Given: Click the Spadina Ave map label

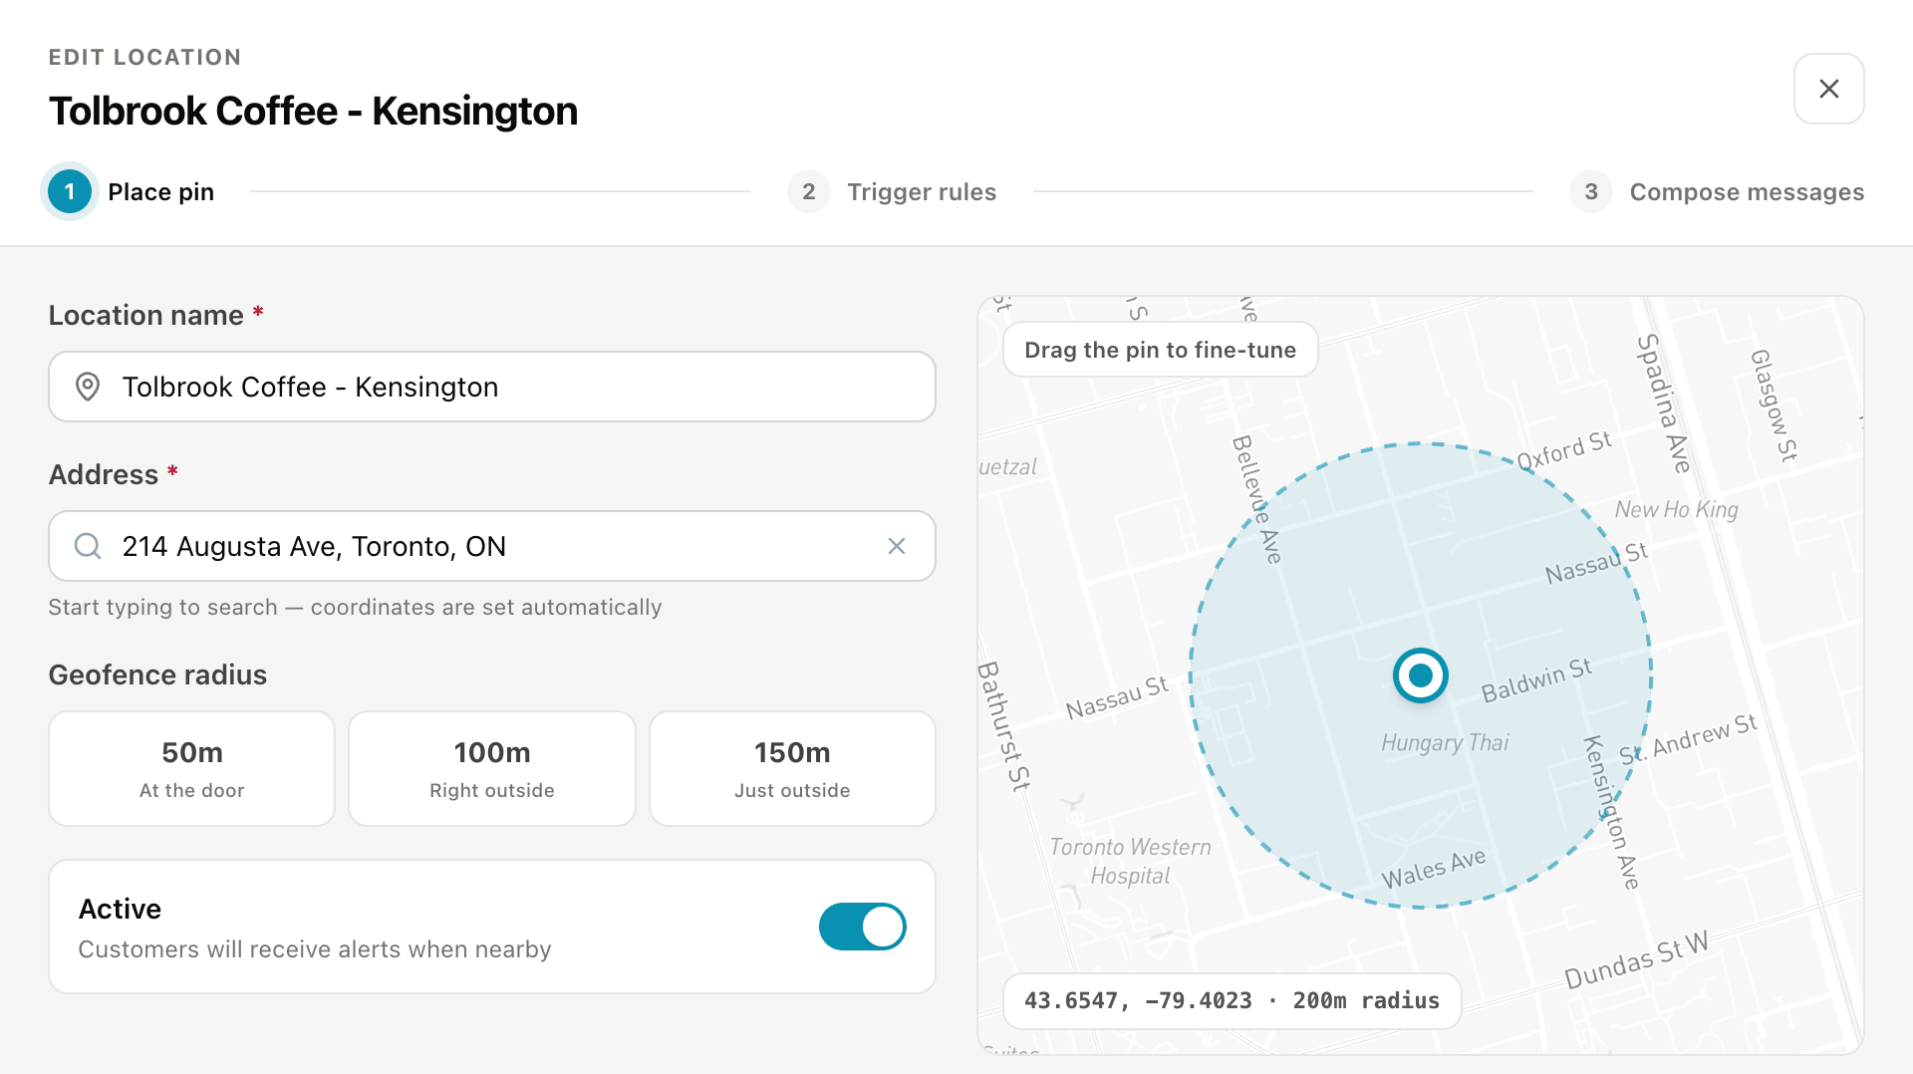Looking at the screenshot, I should click(1664, 403).
